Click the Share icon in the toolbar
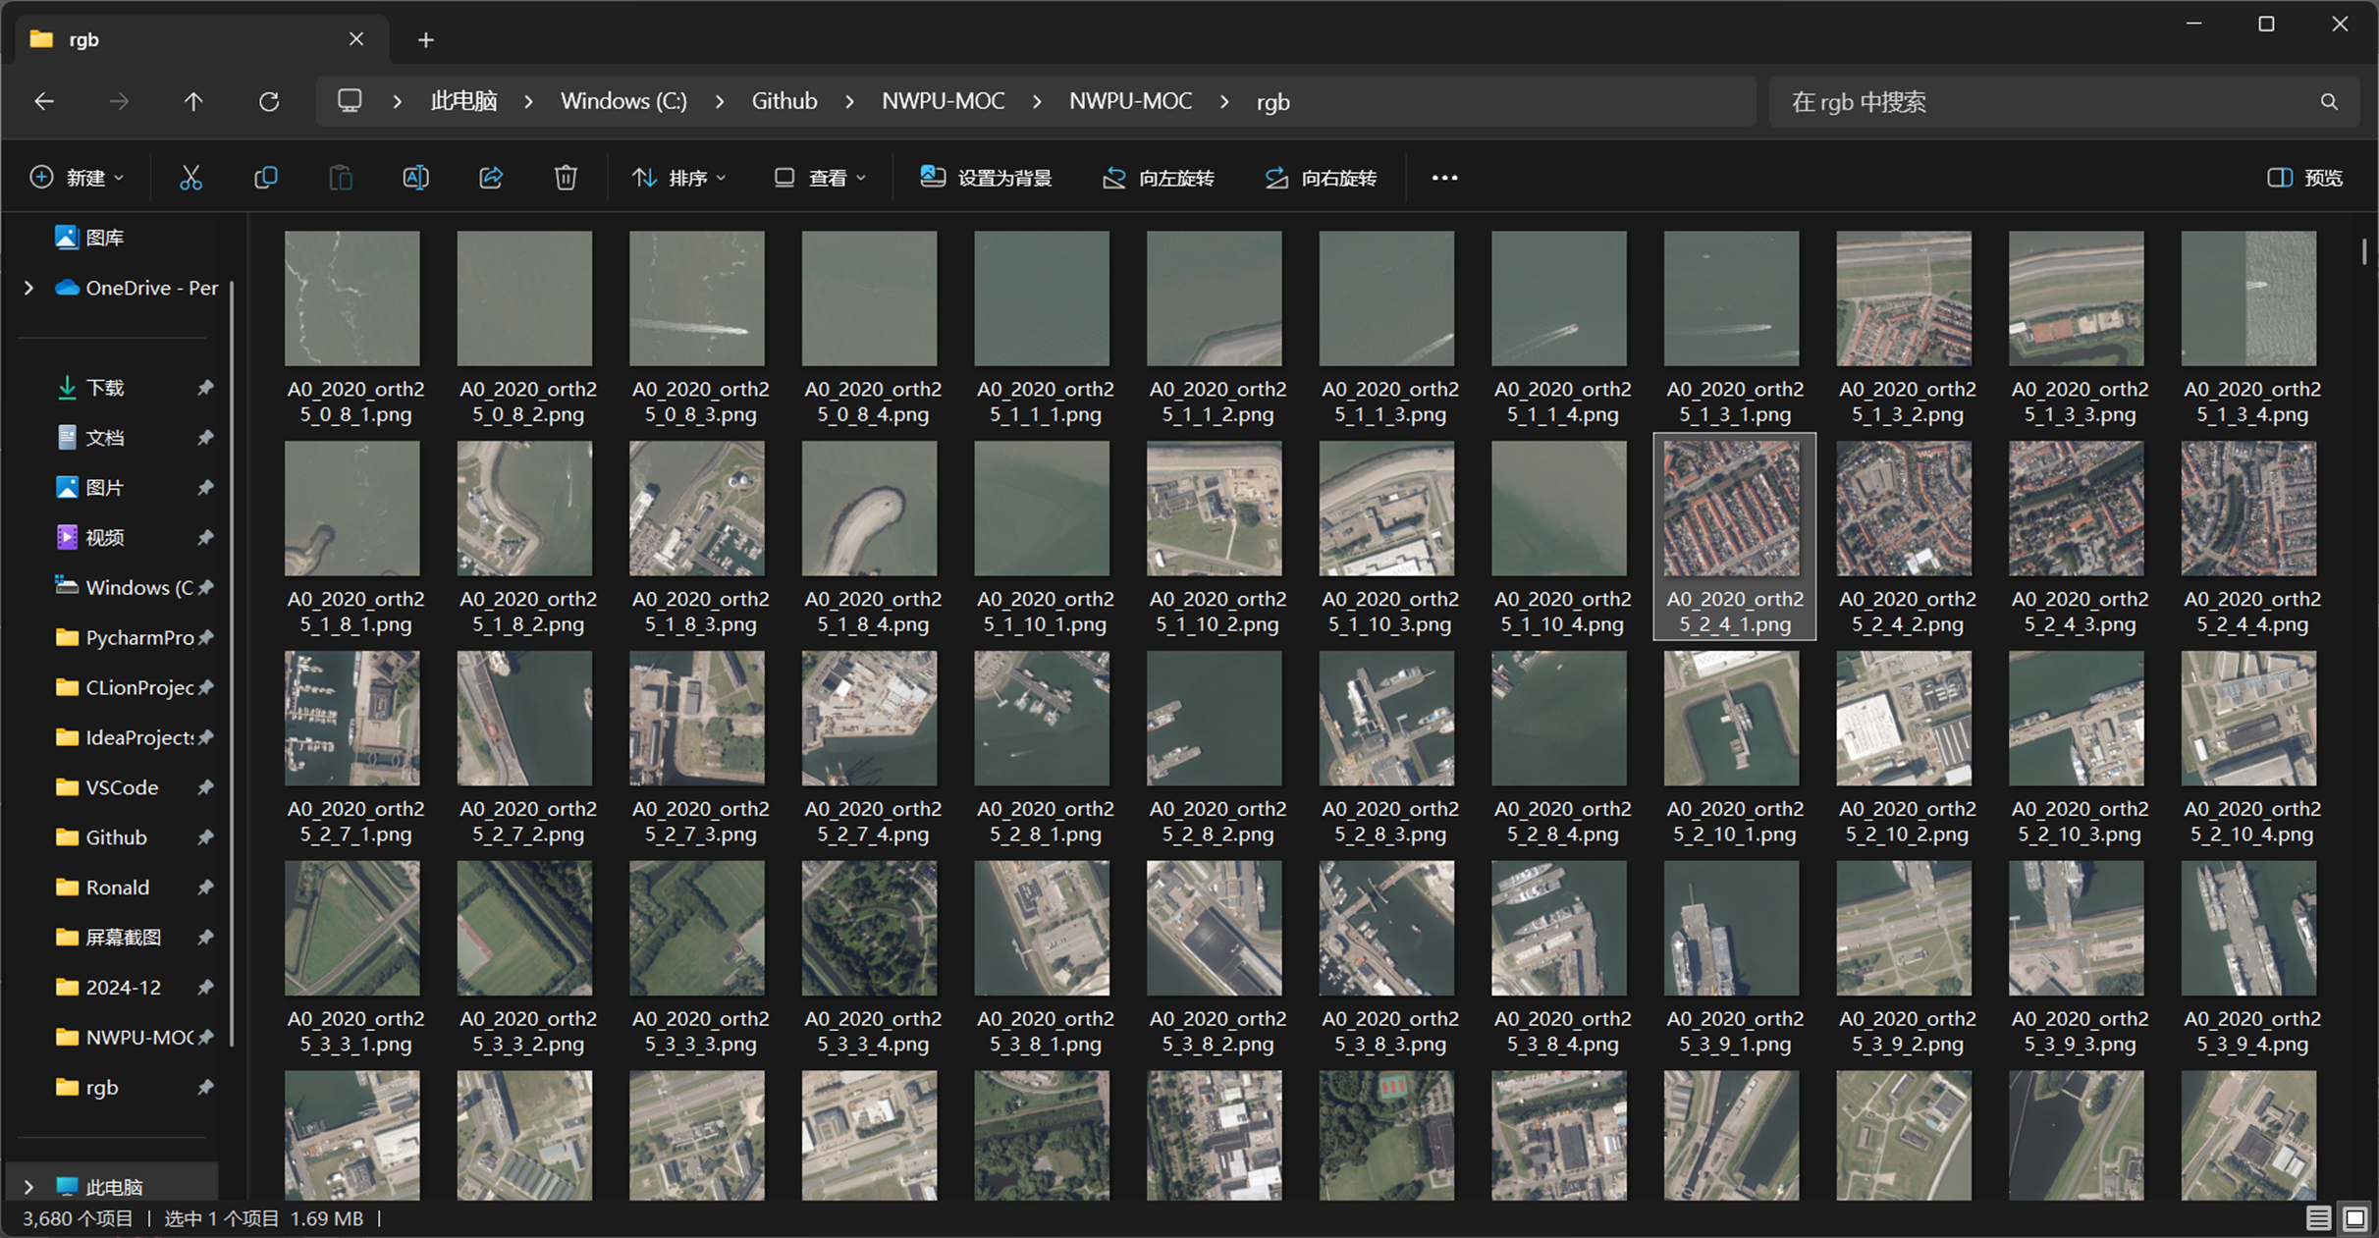This screenshot has height=1238, width=2379. coord(491,178)
